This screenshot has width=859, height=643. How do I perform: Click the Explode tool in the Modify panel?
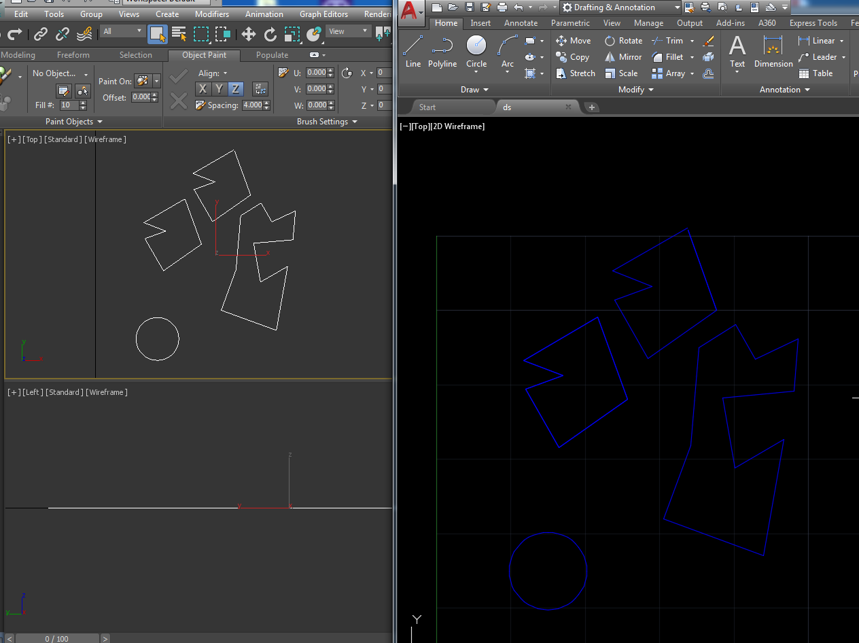pyautogui.click(x=708, y=57)
